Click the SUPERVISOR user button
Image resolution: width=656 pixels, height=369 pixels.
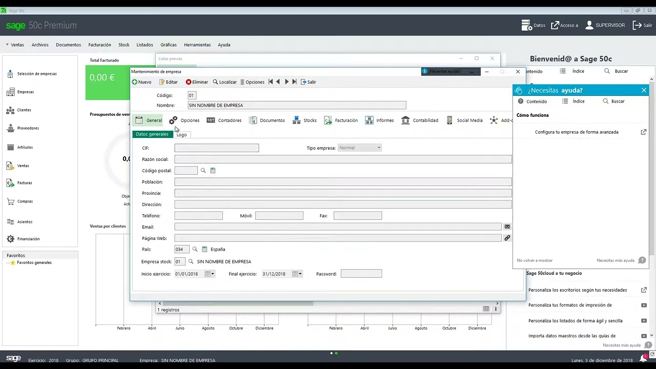[x=605, y=25]
